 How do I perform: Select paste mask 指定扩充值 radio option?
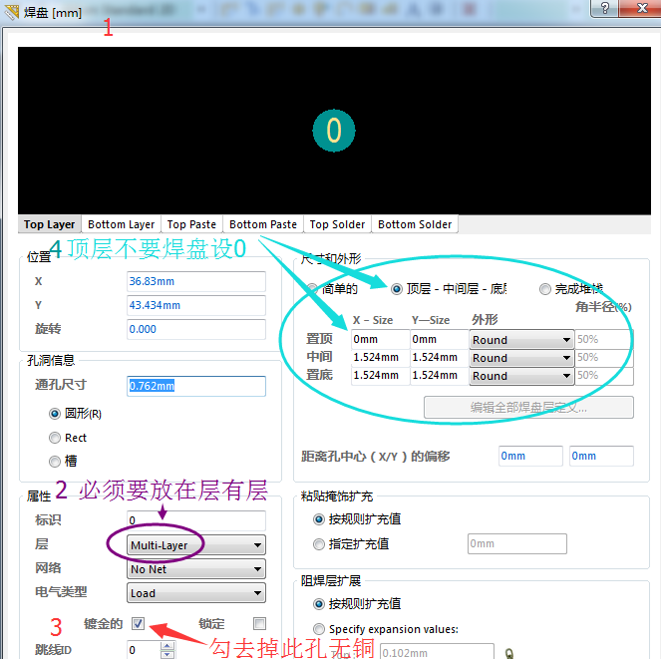pyautogui.click(x=319, y=544)
